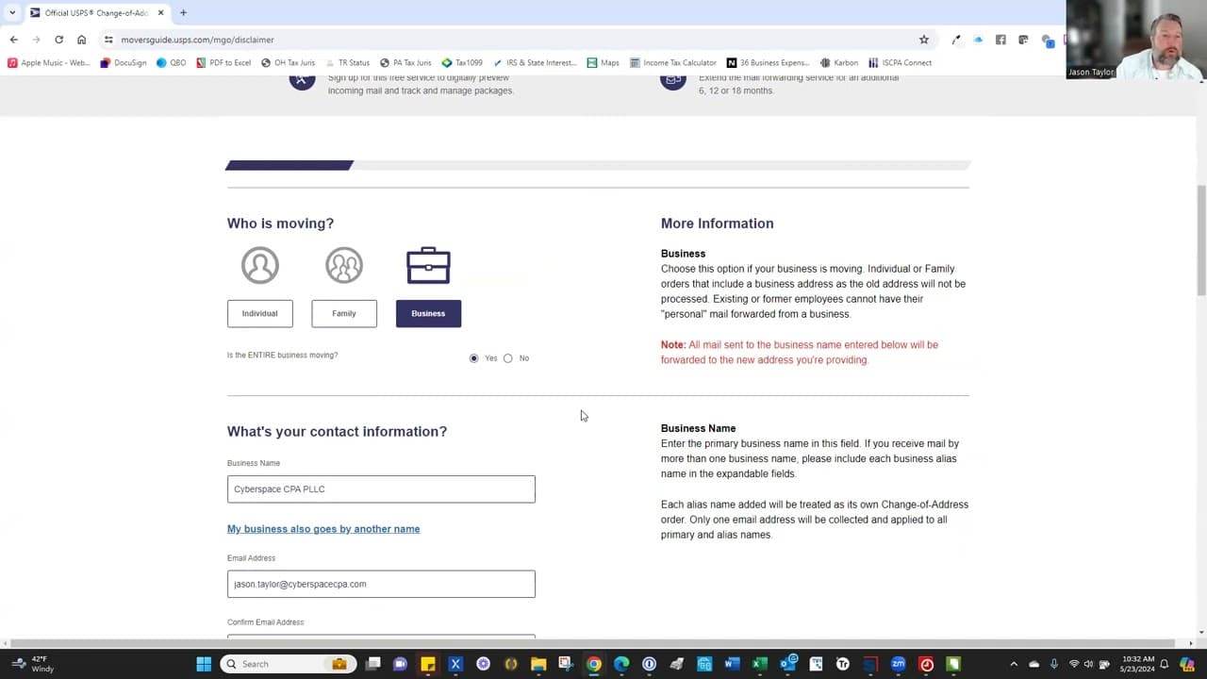Click the volume icon in system tray

1088,664
